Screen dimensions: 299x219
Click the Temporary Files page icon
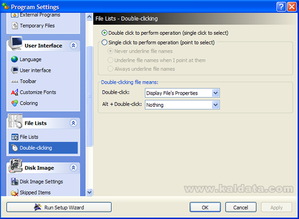(15, 25)
